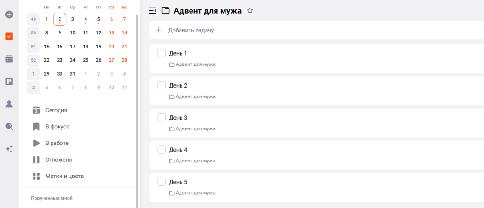484x208 pixels.
Task: Select week number 50 in calendar
Action: [x=33, y=33]
